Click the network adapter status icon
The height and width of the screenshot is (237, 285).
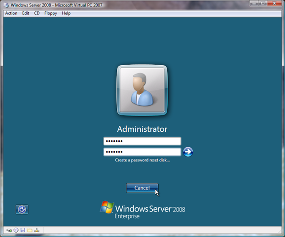click(x=36, y=230)
